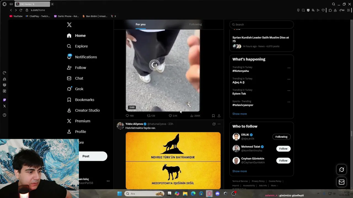Open the Premium page
The image size is (353, 198).
[x=79, y=121]
